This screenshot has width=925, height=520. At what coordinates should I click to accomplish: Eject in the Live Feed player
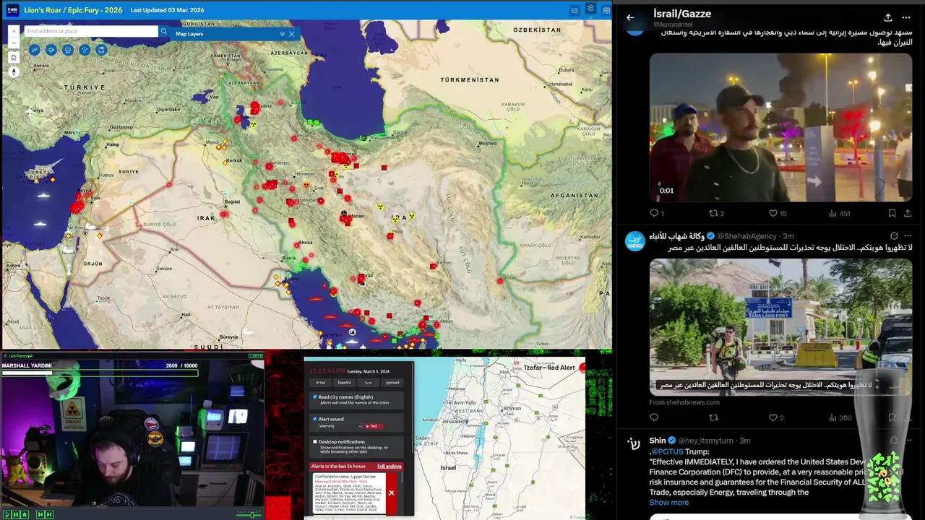(x=25, y=514)
